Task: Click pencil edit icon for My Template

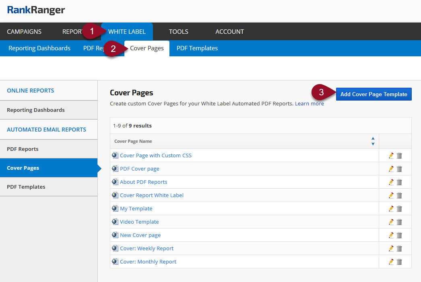Action: click(x=391, y=208)
